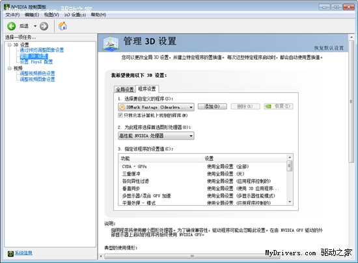Screen dimensions: 358x263
Task: Open the 高性能 NVIDIA 处理器 dropdown
Action: click(156, 136)
